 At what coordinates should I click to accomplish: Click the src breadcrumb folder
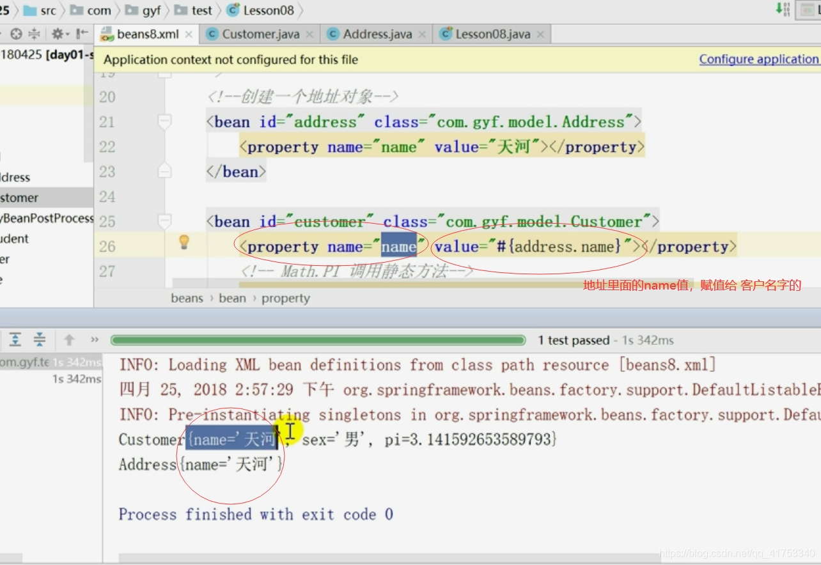[40, 10]
